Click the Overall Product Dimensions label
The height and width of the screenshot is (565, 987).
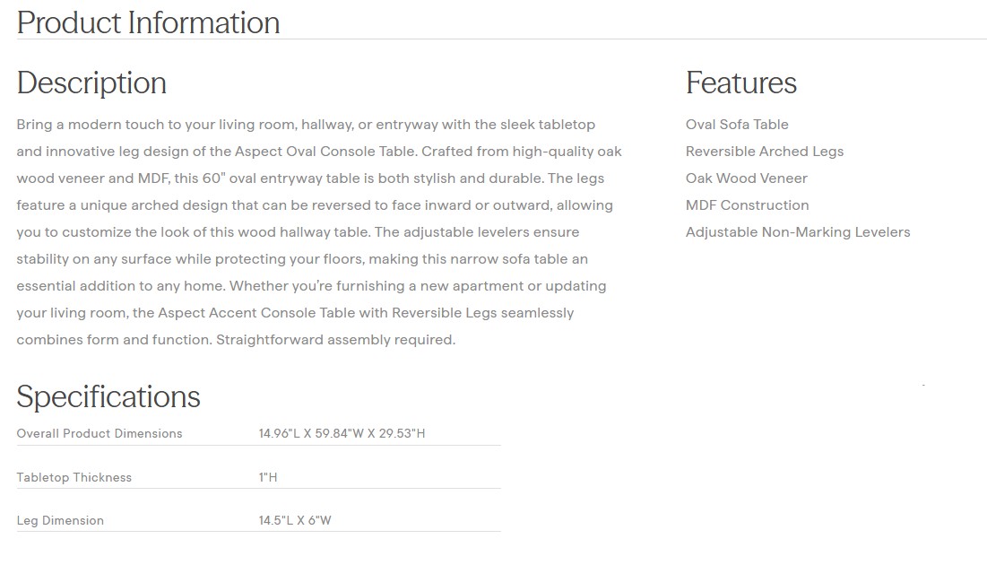[100, 434]
